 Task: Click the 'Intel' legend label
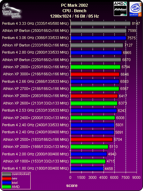[x=15, y=183]
